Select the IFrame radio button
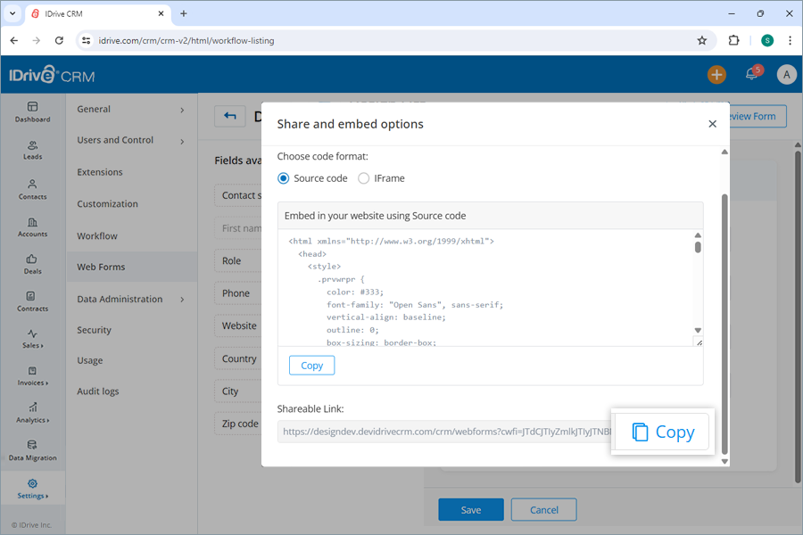Viewport: 803px width, 535px height. 364,177
